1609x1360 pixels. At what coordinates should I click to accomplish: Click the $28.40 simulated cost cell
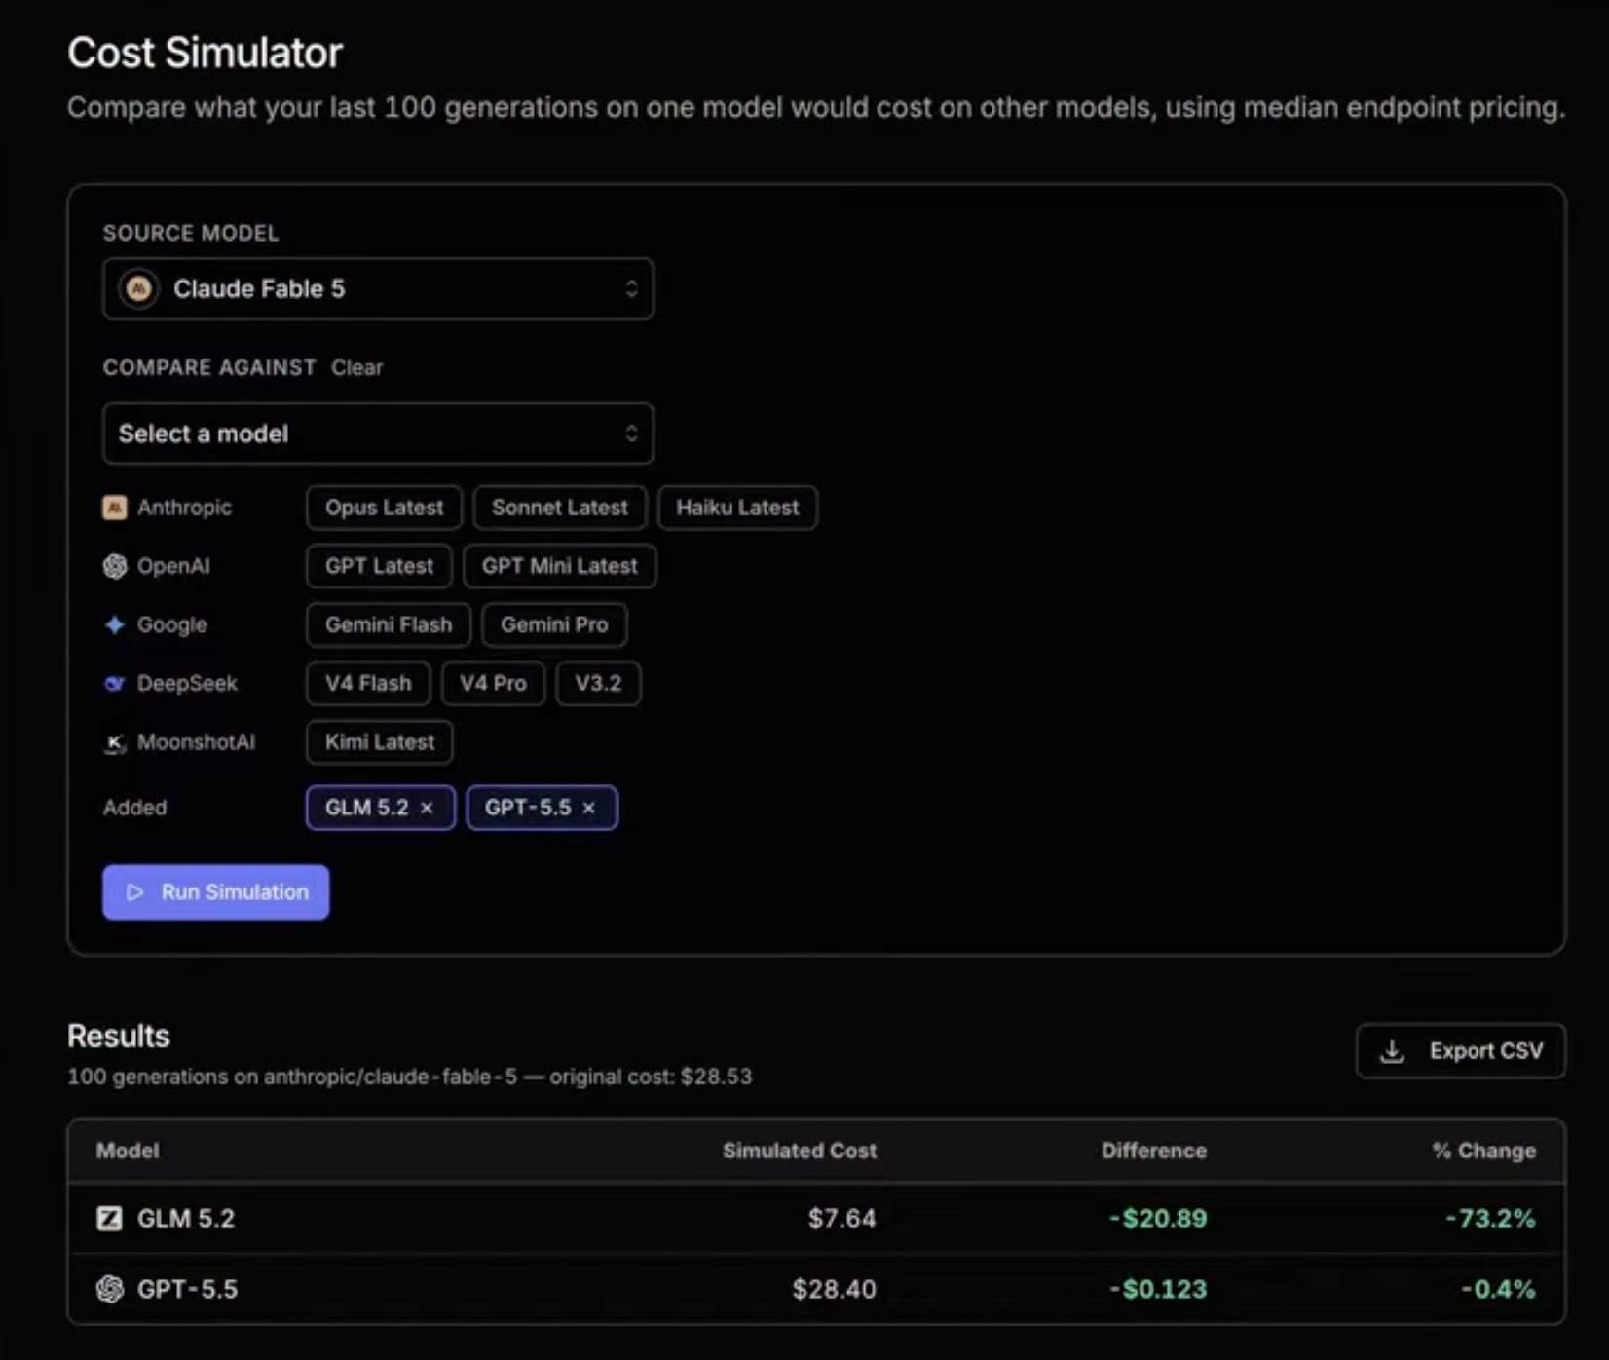(x=835, y=1289)
